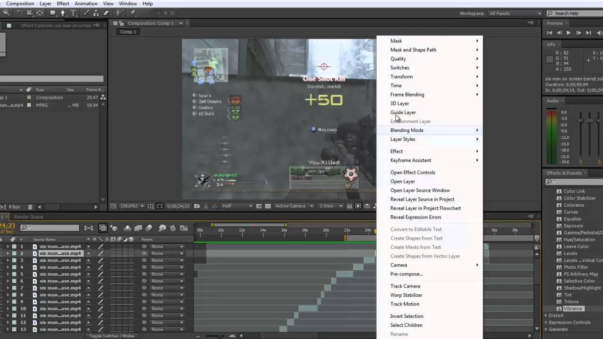The width and height of the screenshot is (603, 339).
Task: Open Parent dropdown for layer 1
Action: pos(167,247)
